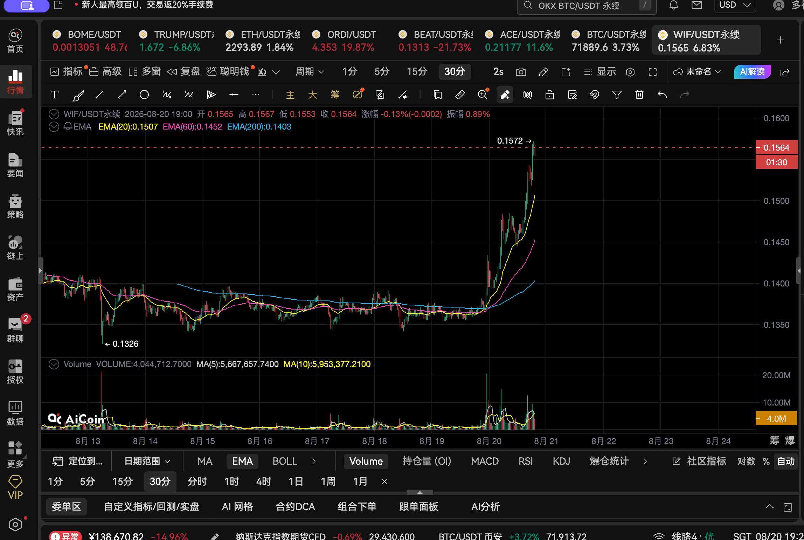Screen dimensions: 804x540
Task: Open 资产 assets in sidebar
Action: [x=15, y=289]
